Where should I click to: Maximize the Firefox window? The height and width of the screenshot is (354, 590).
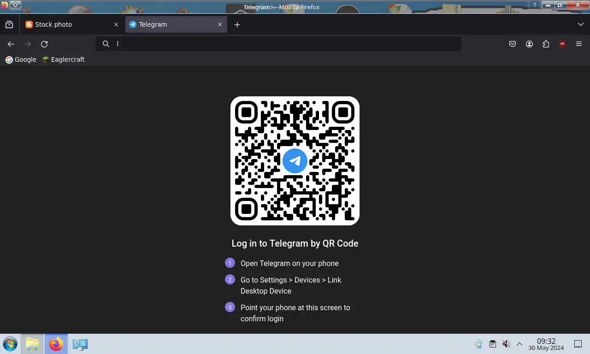(x=560, y=5)
